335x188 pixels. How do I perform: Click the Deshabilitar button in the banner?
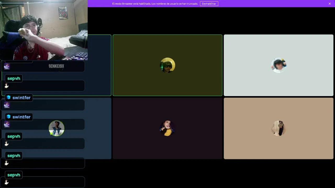pyautogui.click(x=209, y=4)
